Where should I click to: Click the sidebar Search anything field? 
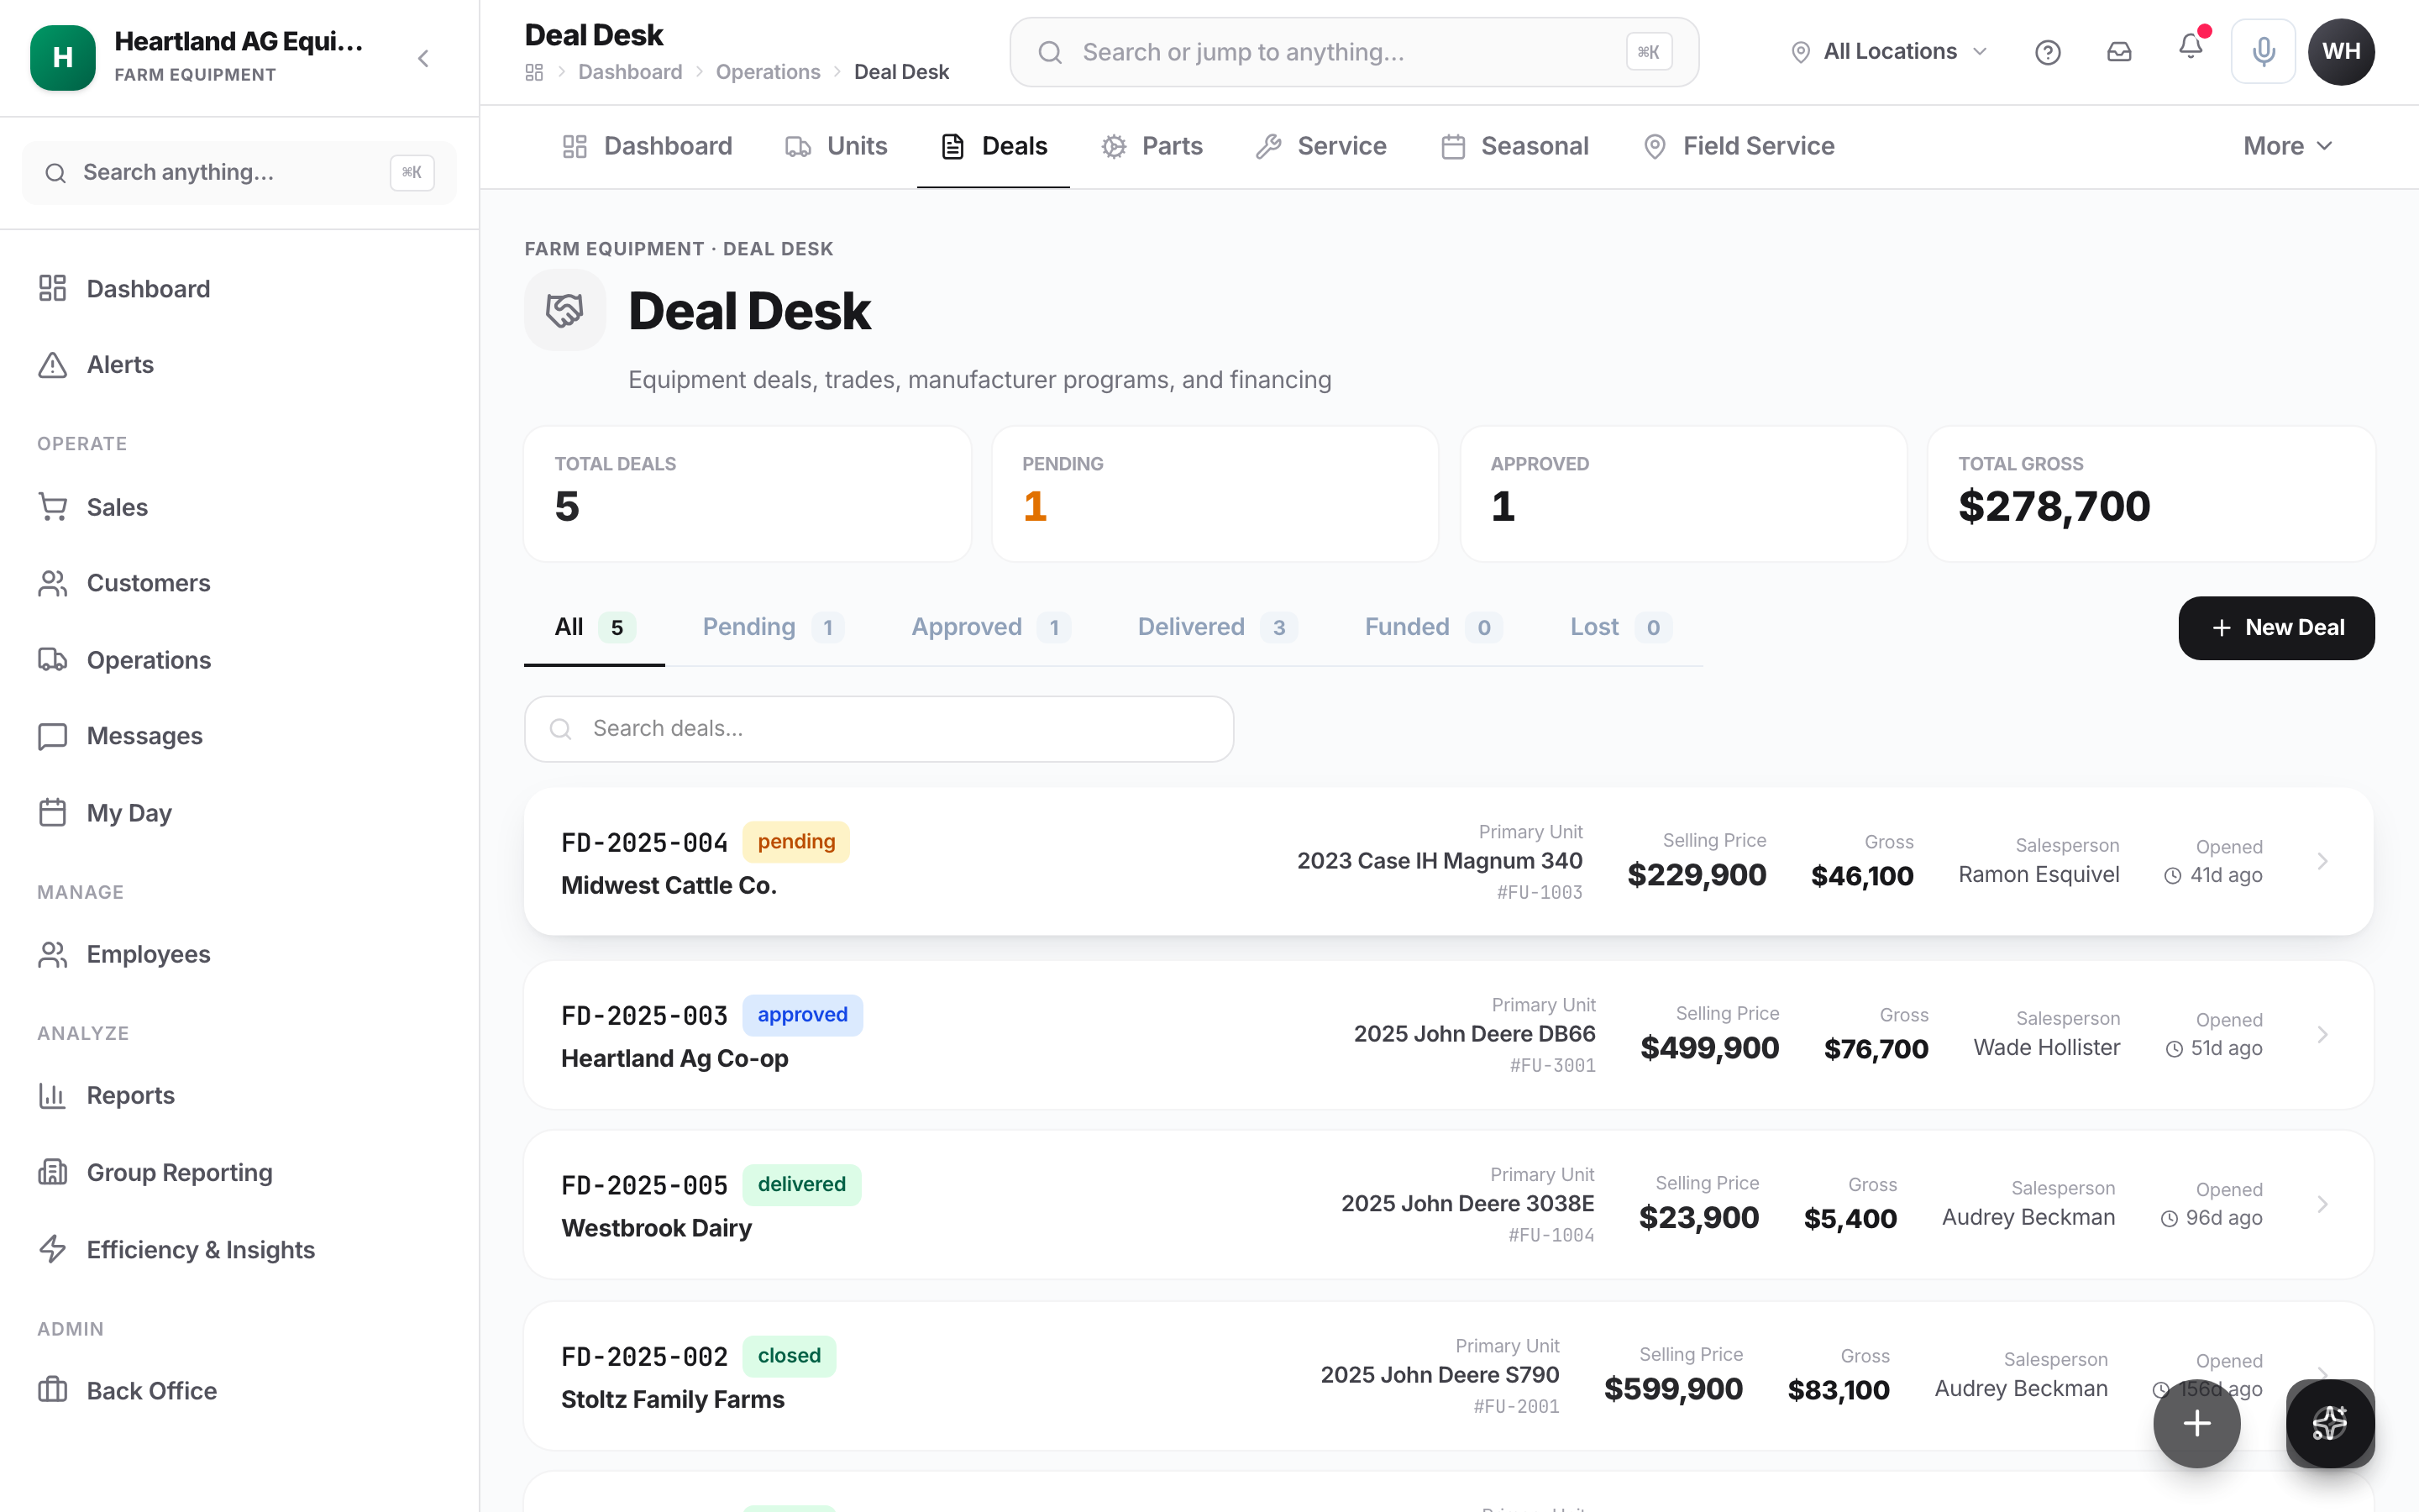239,172
